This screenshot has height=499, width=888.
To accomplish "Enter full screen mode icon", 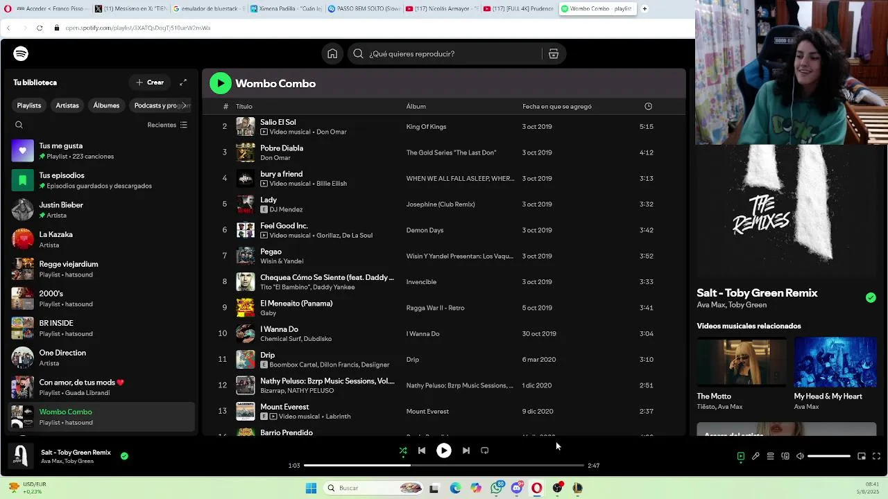I will [x=876, y=456].
